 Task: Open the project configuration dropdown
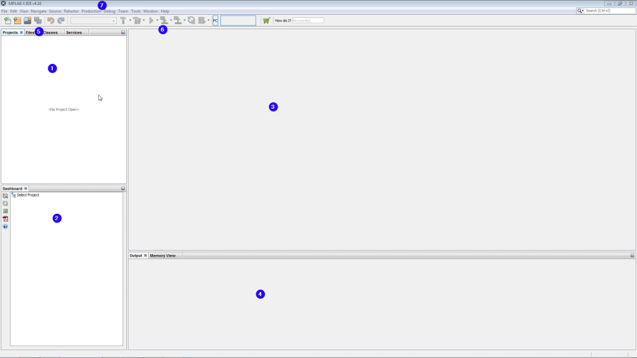click(113, 20)
